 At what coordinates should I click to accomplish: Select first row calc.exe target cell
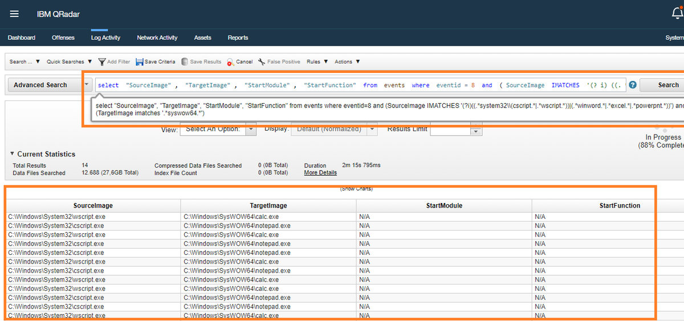(268, 217)
